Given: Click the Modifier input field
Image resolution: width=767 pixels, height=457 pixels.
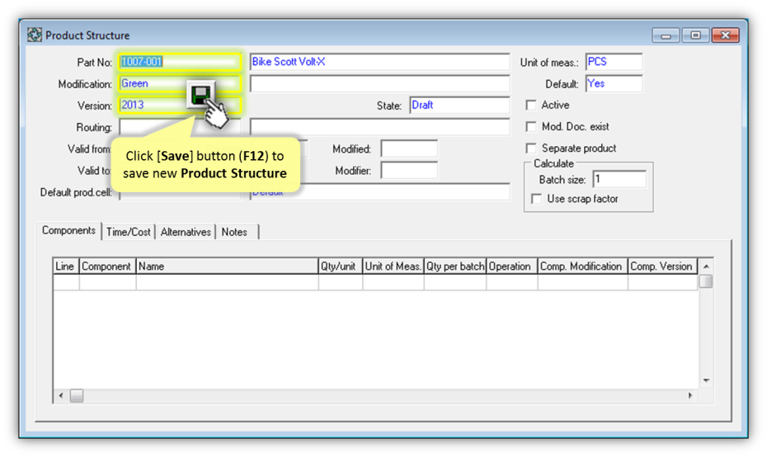Looking at the screenshot, I should pos(409,170).
